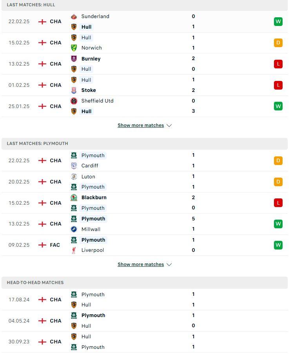This screenshot has width=292, height=354.
Task: Click red L badge for Burnley match
Action: coord(278,64)
